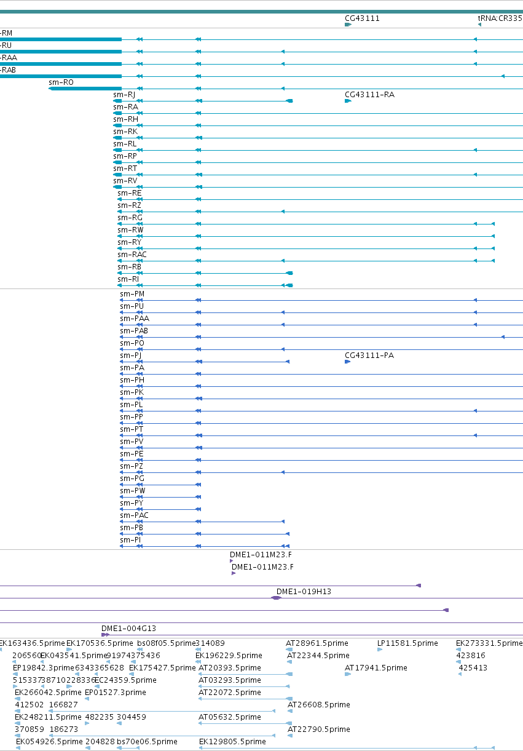Select the sm-PJ protein label
The width and height of the screenshot is (523, 751).
point(130,356)
